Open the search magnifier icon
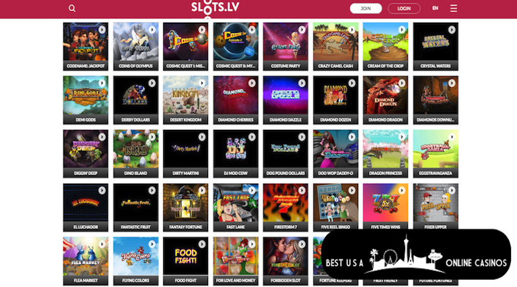517x287 pixels. coord(72,8)
